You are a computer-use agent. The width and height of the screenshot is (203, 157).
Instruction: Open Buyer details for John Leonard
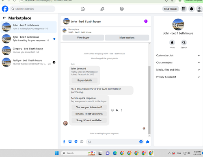click(84, 80)
